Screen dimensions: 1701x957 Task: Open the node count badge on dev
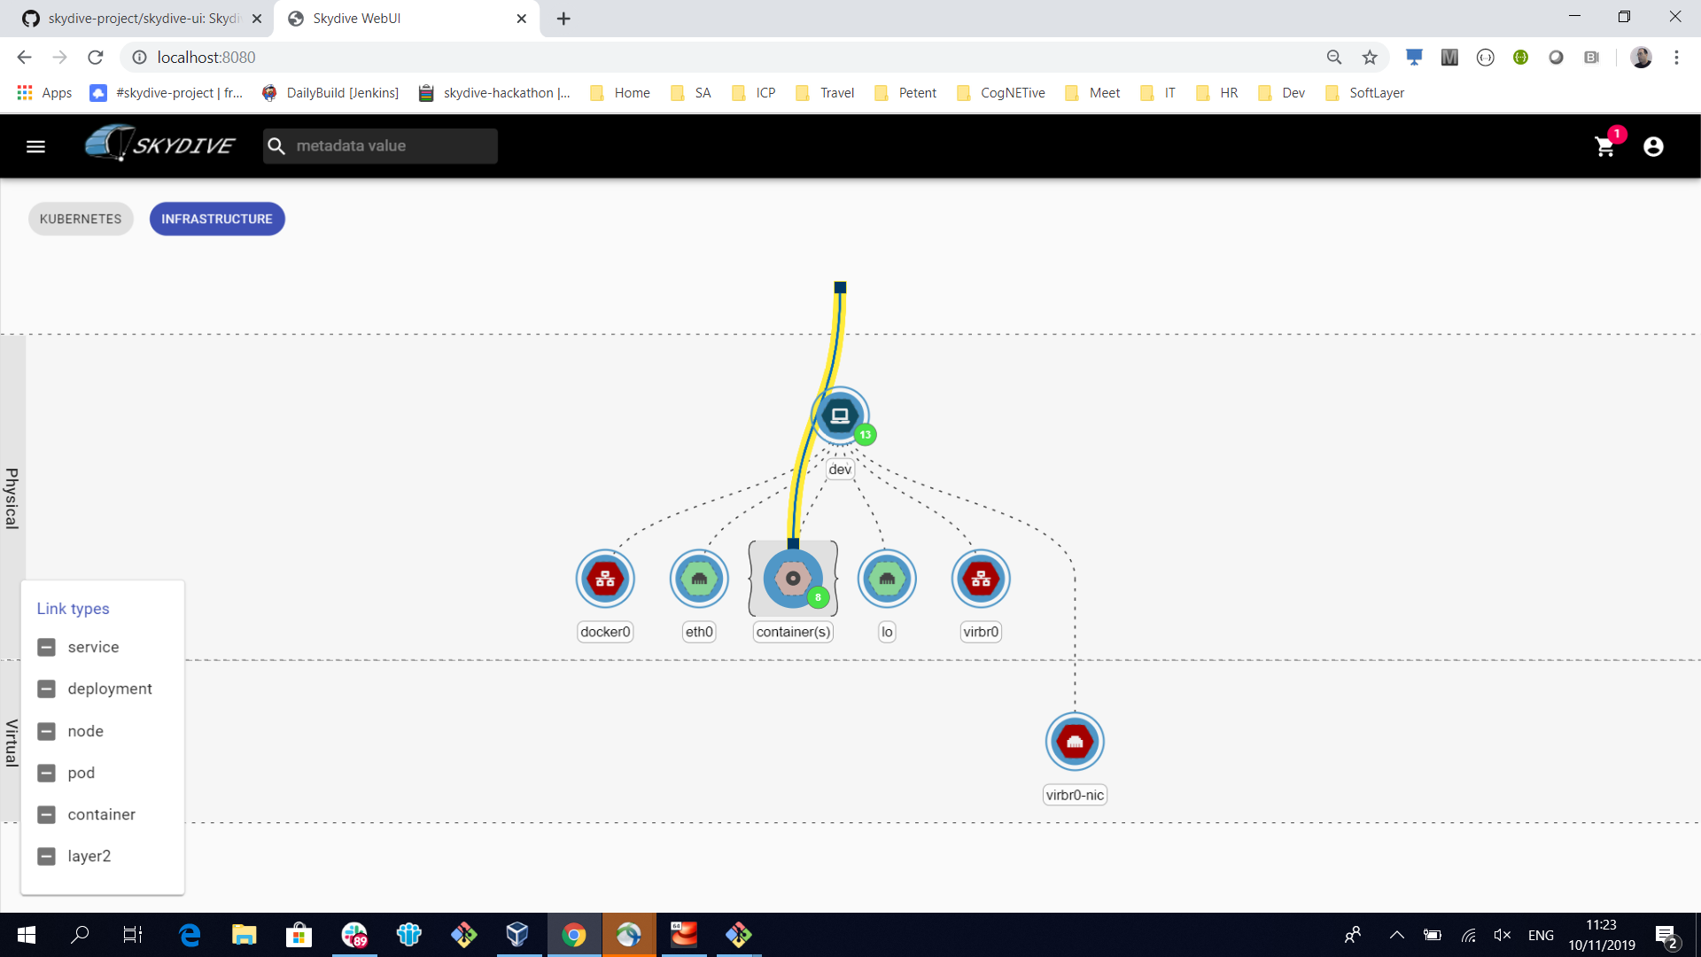point(866,435)
